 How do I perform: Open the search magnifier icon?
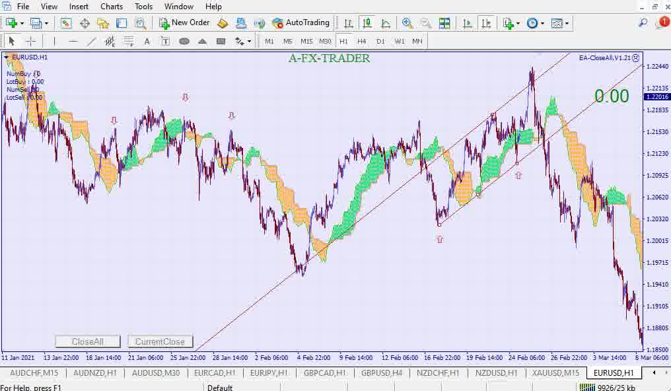[643, 23]
